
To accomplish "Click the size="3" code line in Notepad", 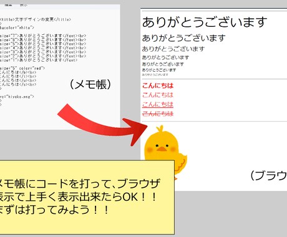I will pos(43,52).
